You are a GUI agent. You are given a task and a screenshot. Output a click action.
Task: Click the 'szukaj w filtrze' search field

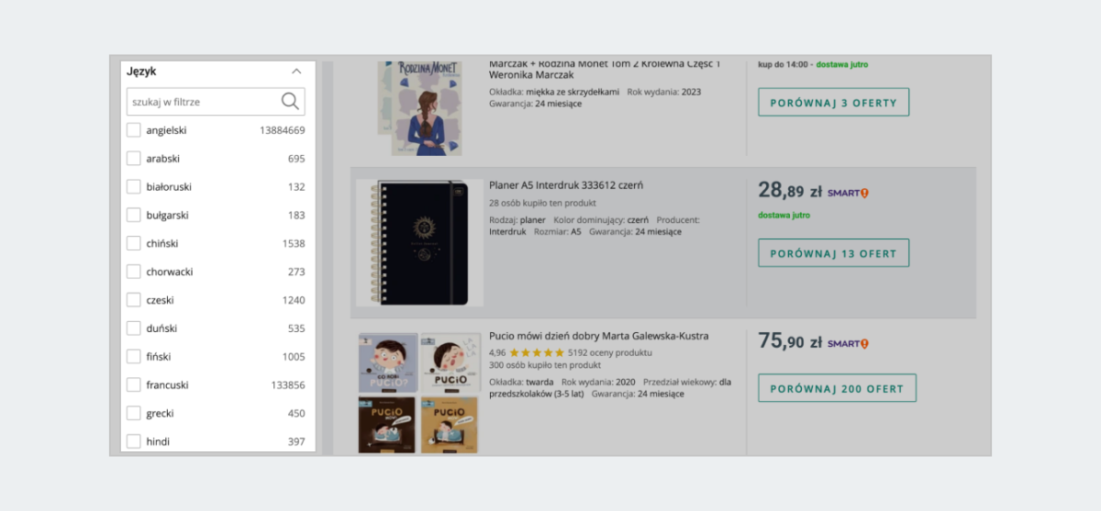pos(204,102)
